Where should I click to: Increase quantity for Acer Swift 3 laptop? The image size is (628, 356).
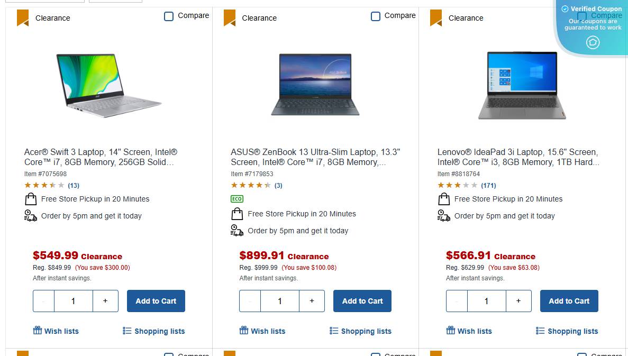tap(105, 301)
